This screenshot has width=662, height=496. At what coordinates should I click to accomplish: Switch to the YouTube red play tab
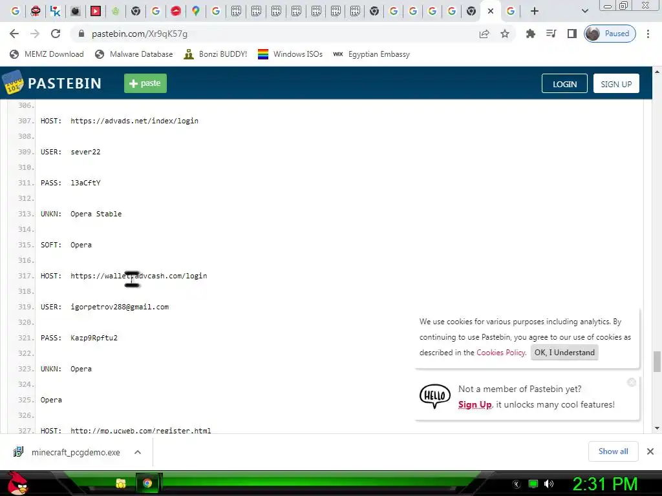(x=96, y=11)
